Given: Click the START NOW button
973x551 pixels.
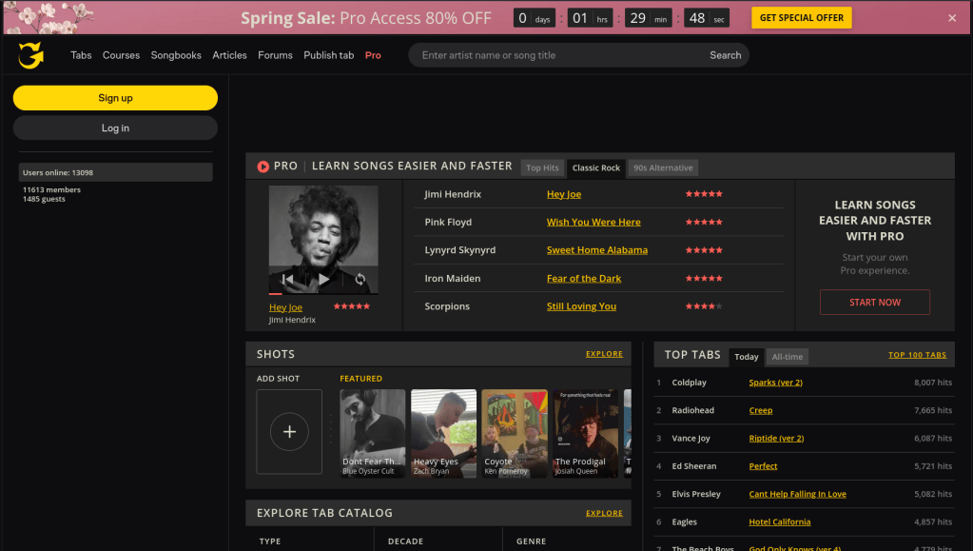Looking at the screenshot, I should tap(874, 303).
